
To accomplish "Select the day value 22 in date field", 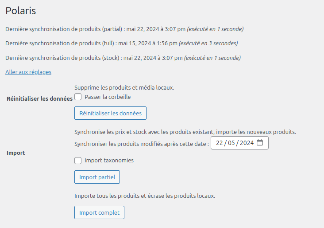I will [x=219, y=143].
